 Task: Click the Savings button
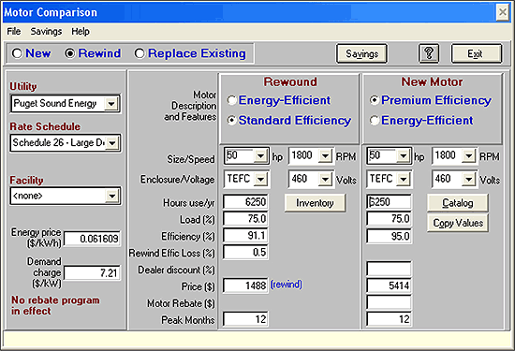[x=361, y=53]
